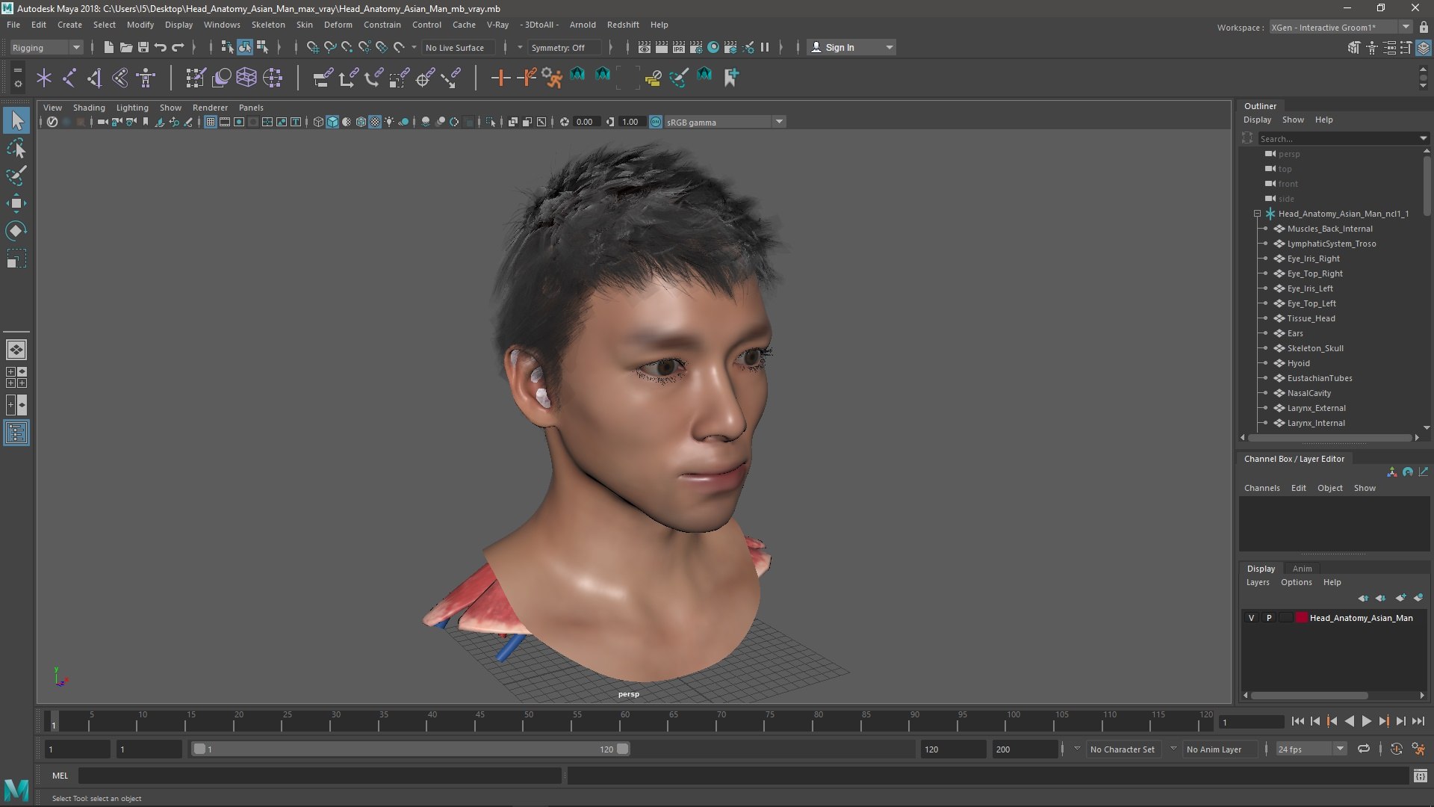Open the Channels menu in Channel Box
Image resolution: width=1434 pixels, height=807 pixels.
[1261, 488]
